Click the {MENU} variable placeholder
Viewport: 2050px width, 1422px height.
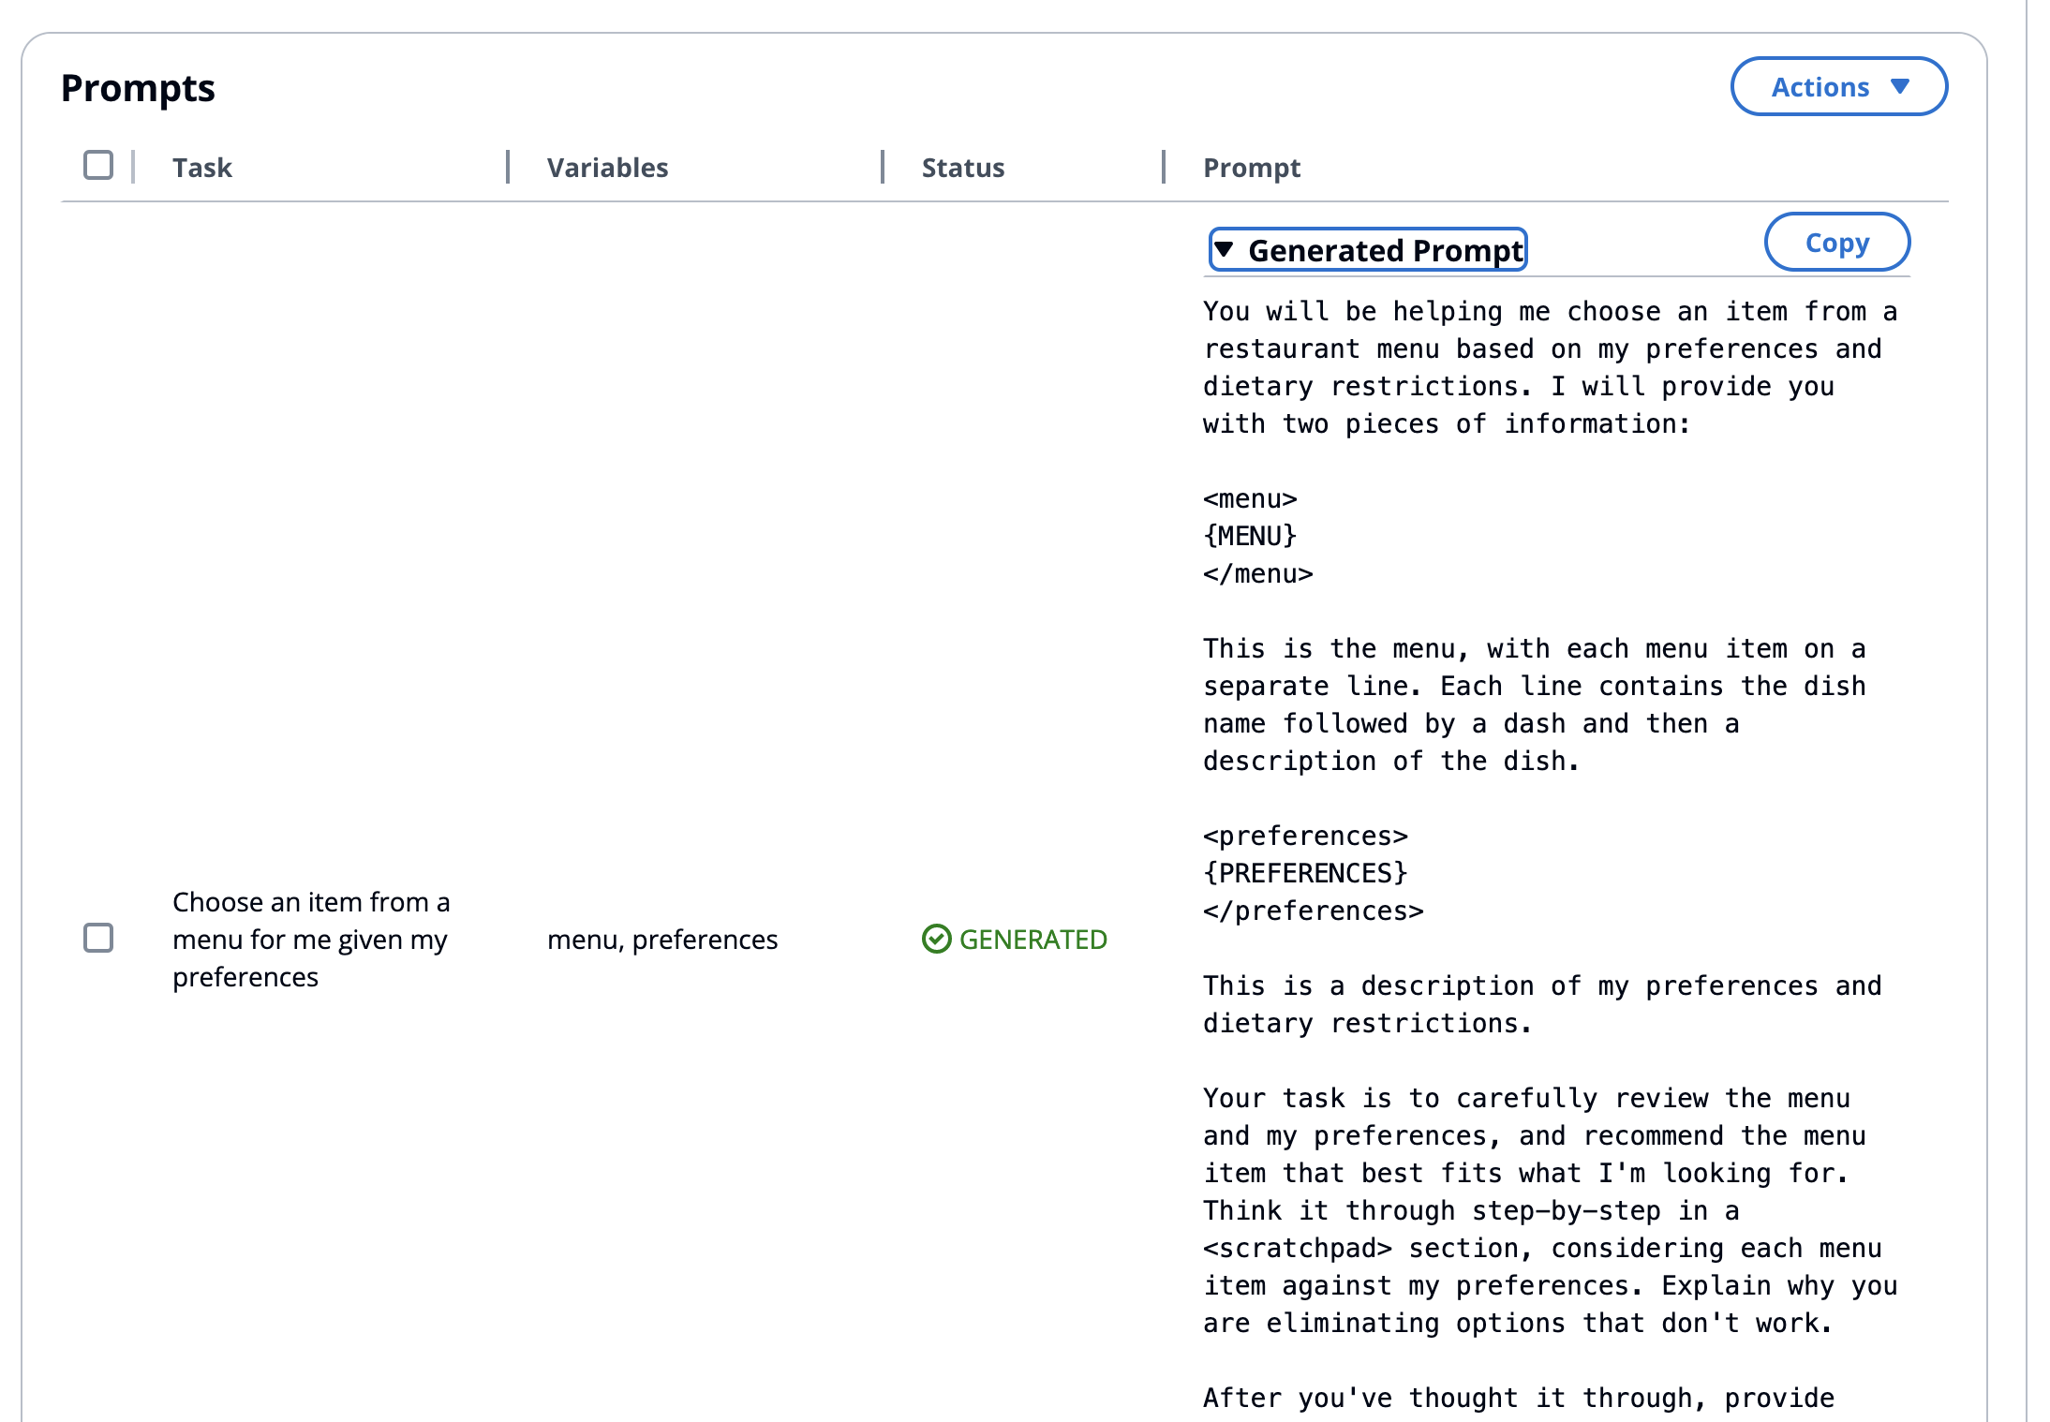(1250, 536)
